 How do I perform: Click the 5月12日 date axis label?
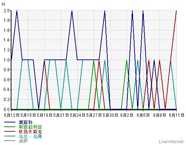[12, 115]
